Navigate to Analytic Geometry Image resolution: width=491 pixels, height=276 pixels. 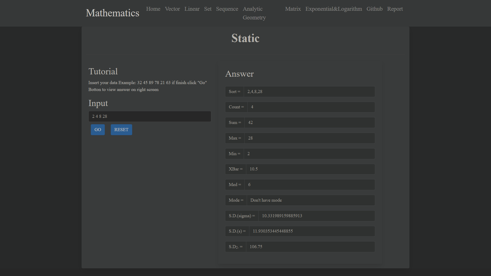(254, 13)
